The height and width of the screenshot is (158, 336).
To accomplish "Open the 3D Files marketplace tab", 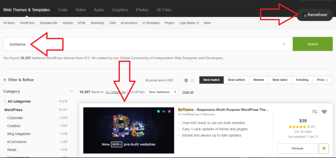I will pos(164,10).
